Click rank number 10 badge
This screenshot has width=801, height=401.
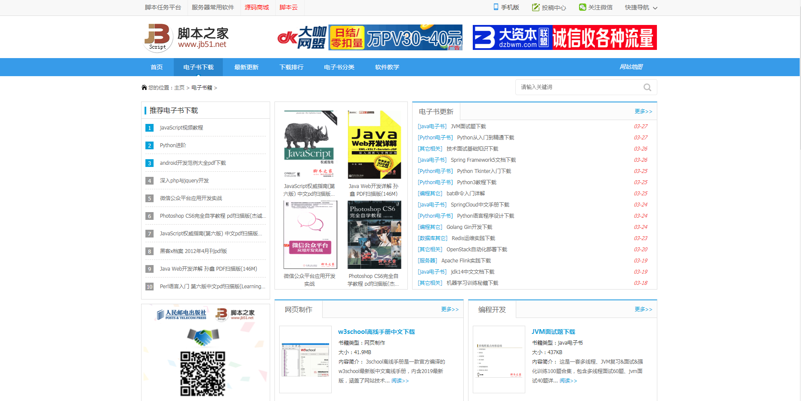149,287
